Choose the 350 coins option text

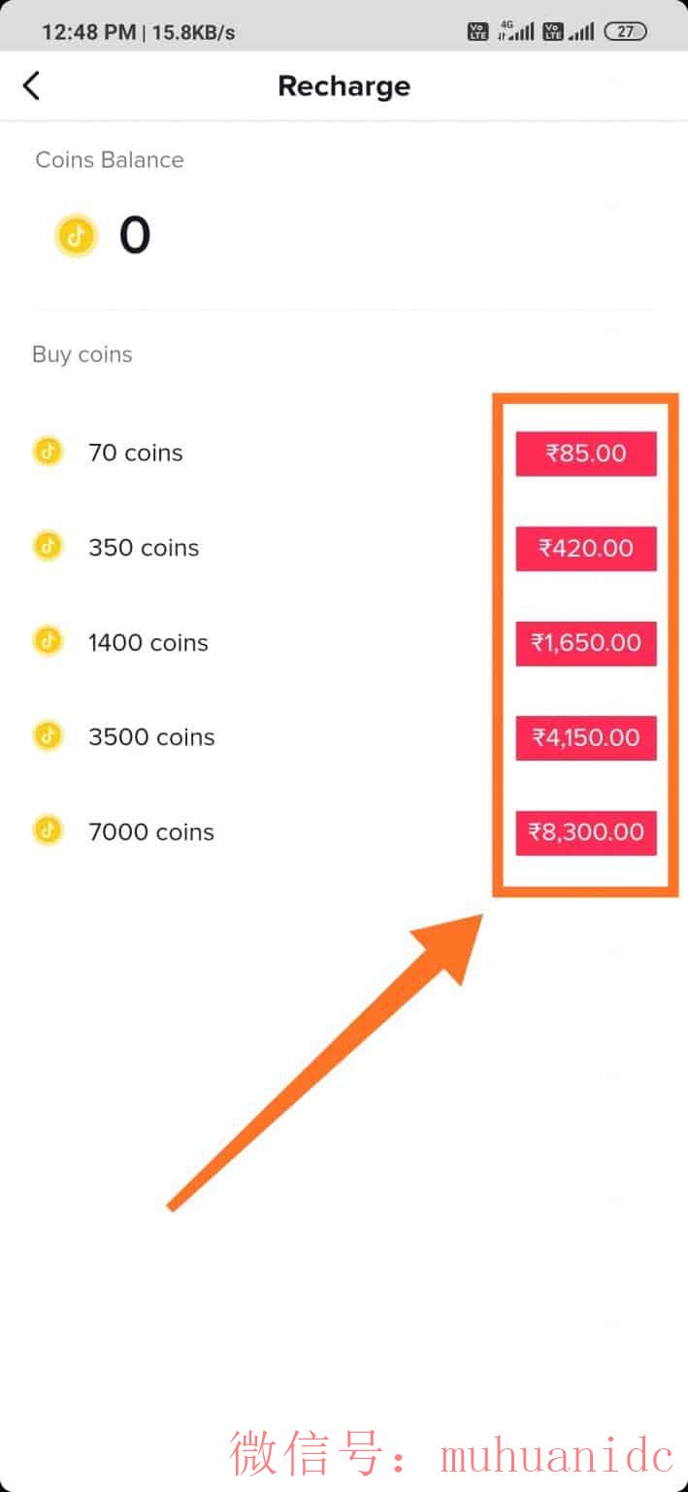pos(144,548)
